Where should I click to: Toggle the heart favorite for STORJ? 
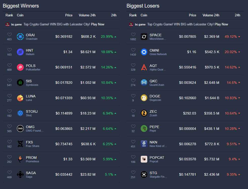click(10, 111)
